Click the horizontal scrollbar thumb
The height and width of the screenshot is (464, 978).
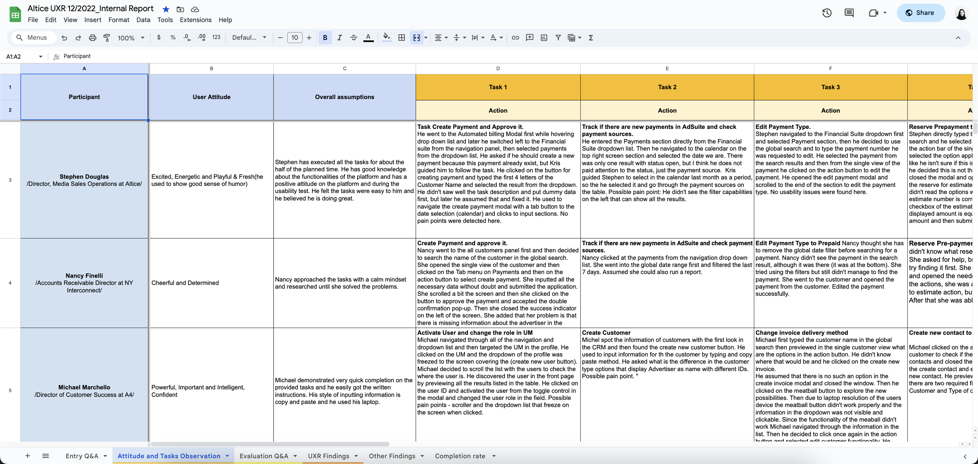(270, 444)
